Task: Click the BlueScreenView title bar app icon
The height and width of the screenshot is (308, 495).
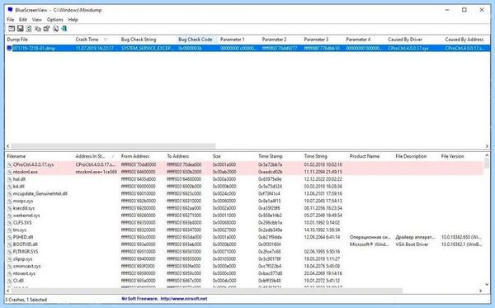Action: point(10,10)
